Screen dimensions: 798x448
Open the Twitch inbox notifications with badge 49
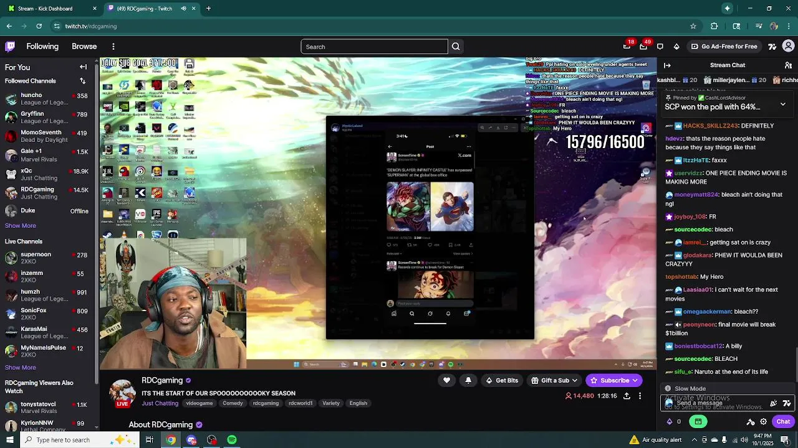pos(643,46)
